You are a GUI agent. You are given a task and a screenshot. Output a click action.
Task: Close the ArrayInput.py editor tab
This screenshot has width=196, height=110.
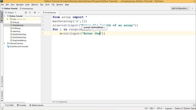click(x=58, y=13)
